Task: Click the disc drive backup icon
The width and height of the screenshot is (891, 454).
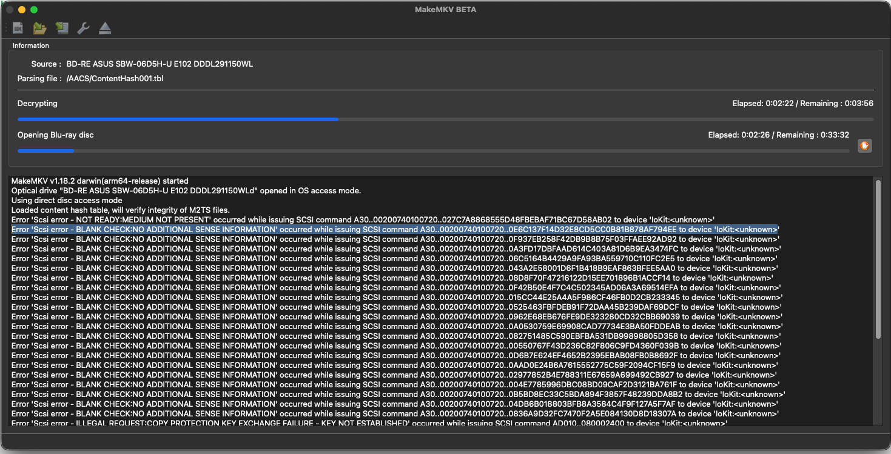Action: [61, 28]
